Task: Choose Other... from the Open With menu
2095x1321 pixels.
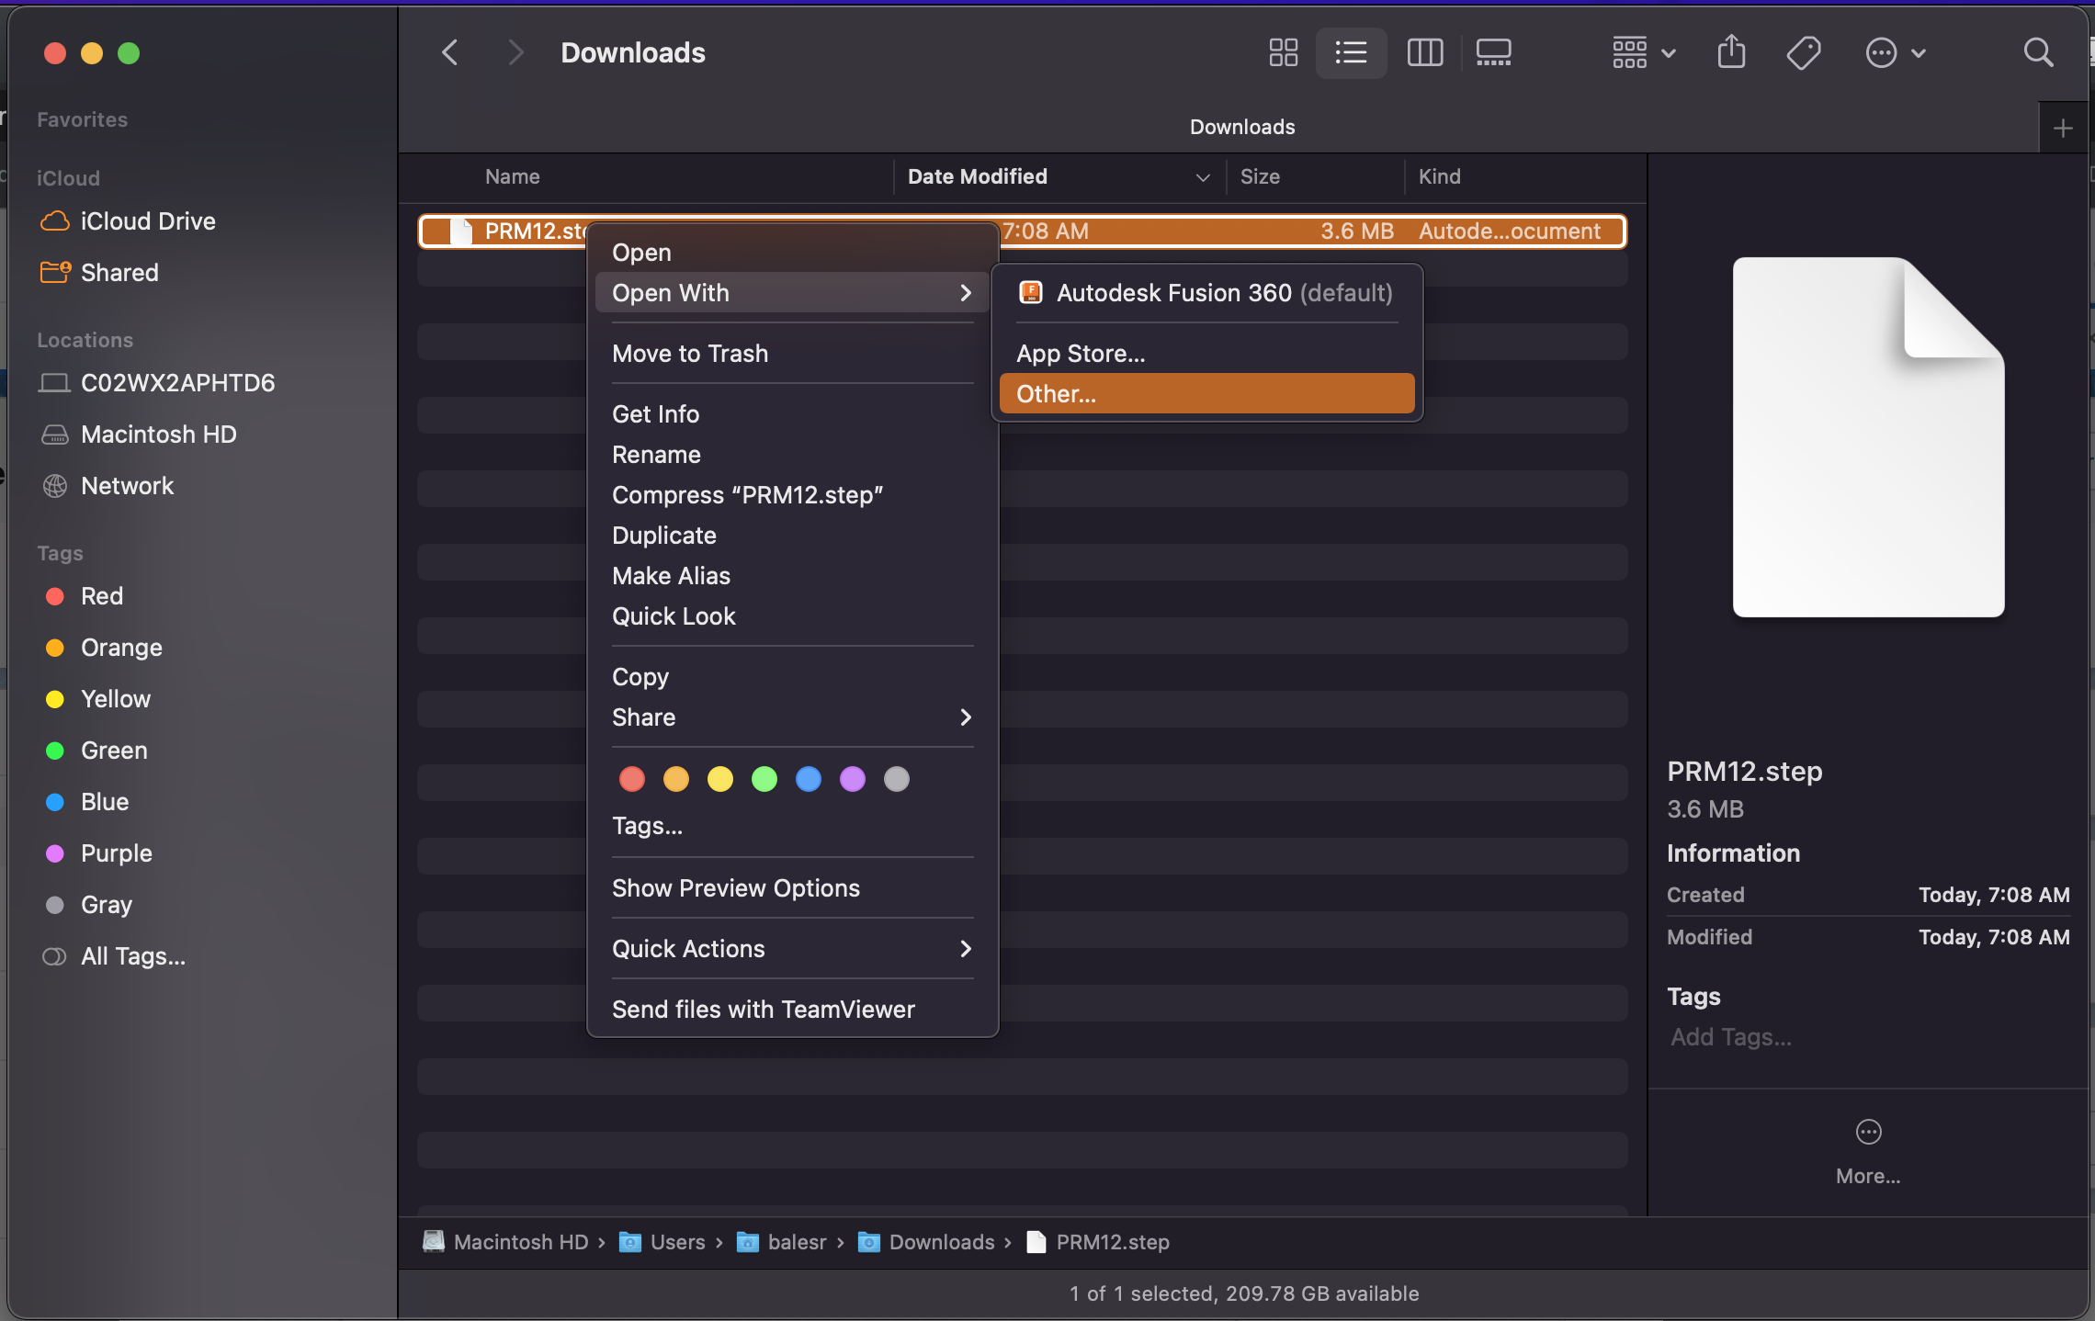Action: (x=1056, y=393)
